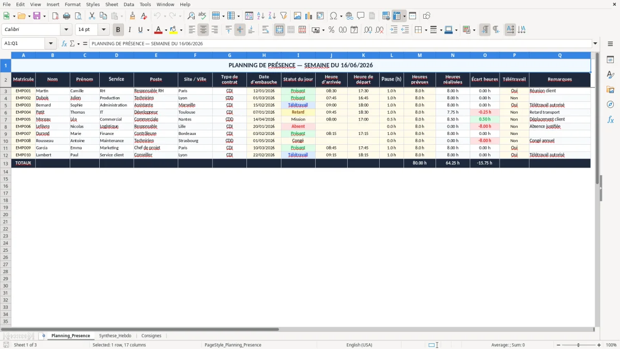This screenshot has height=349, width=620.
Task: Click the Insert Comment icon
Action: tap(361, 16)
